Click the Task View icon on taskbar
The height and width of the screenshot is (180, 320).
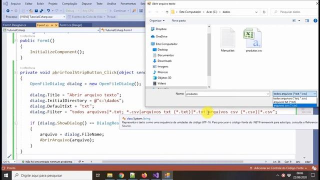click(x=98, y=175)
